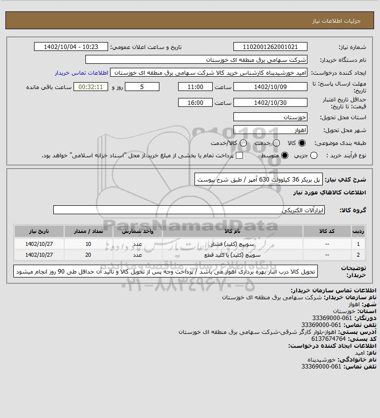Viewport: 380px width, 418px height.
Task: Select the first row سوییچ (کلید) فشار
Action: pos(190,244)
